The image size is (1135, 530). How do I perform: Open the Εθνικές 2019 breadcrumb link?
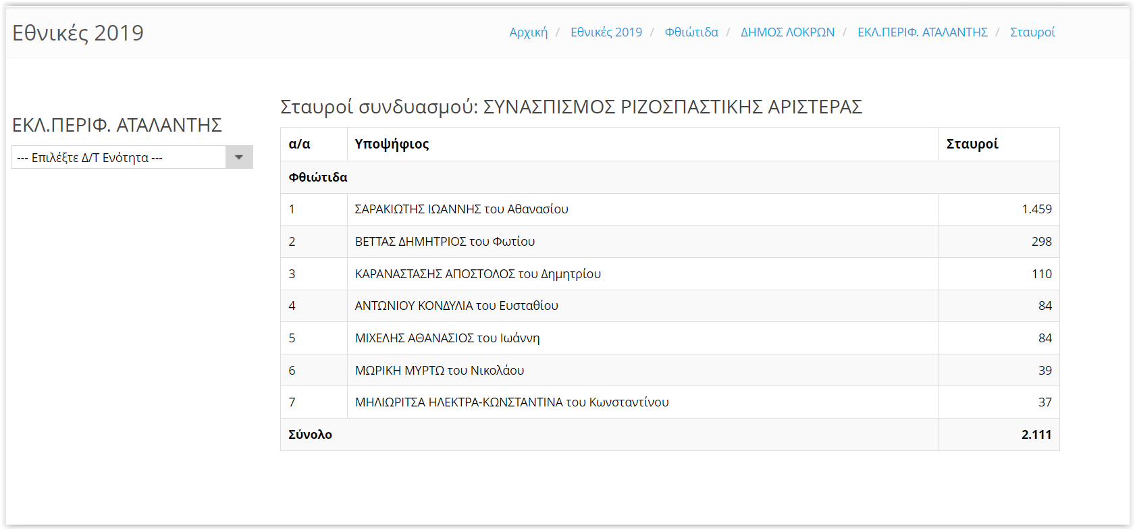(x=606, y=32)
